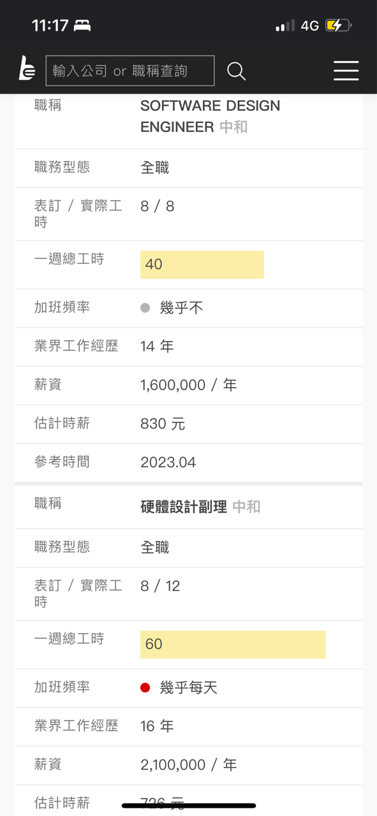
Task: Tap the cellular signal bars icon
Action: pos(285,25)
